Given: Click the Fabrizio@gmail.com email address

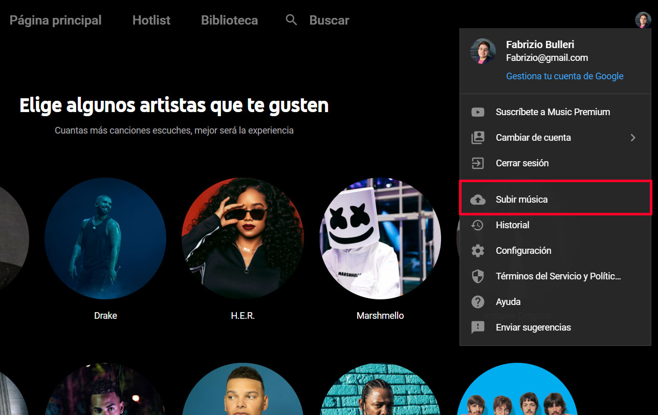Looking at the screenshot, I should 547,58.
